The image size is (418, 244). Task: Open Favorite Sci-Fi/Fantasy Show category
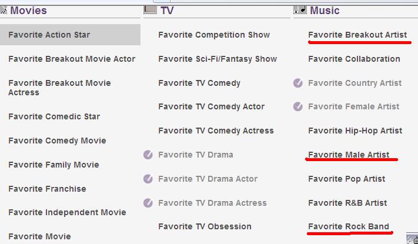point(217,59)
